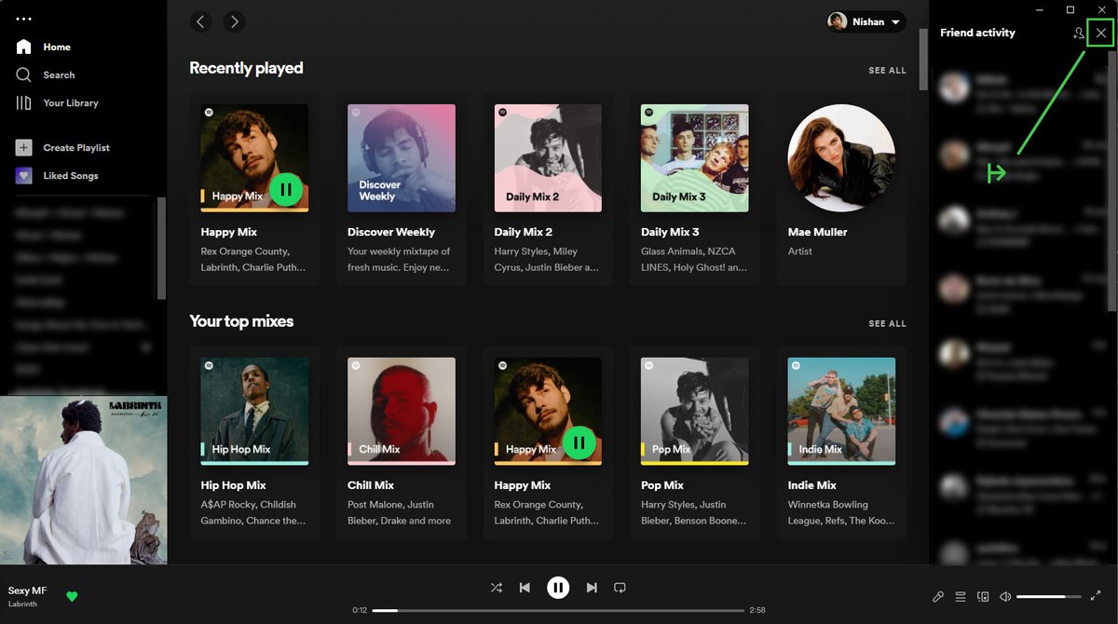Open Connect to a device
This screenshot has height=624, width=1118.
[983, 596]
